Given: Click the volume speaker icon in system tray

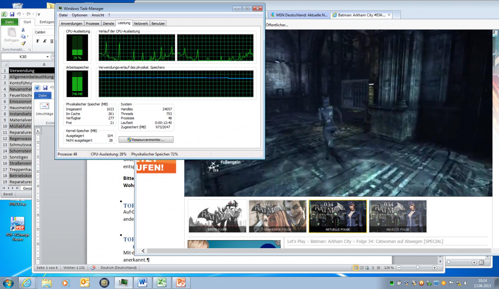Looking at the screenshot, I should click(x=466, y=283).
